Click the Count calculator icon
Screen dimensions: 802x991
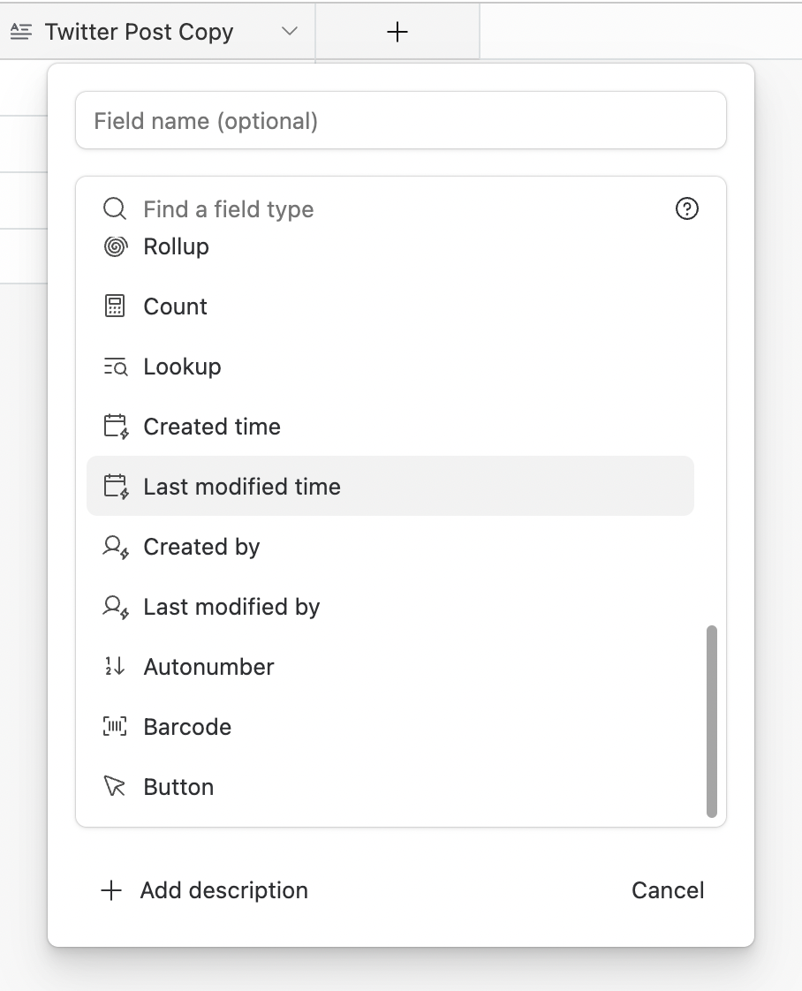click(x=115, y=306)
